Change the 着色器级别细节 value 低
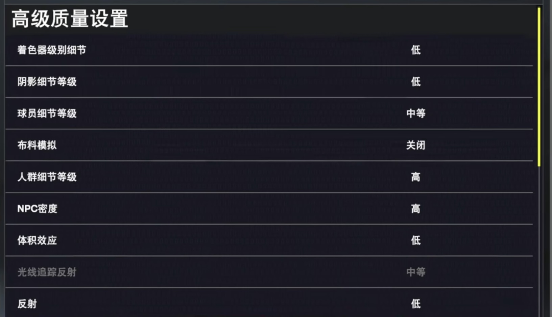Image resolution: width=552 pixels, height=317 pixels. pos(415,50)
